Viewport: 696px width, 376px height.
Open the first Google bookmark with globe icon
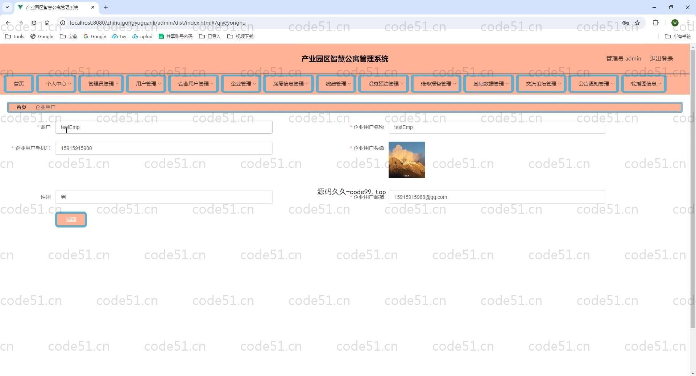42,36
